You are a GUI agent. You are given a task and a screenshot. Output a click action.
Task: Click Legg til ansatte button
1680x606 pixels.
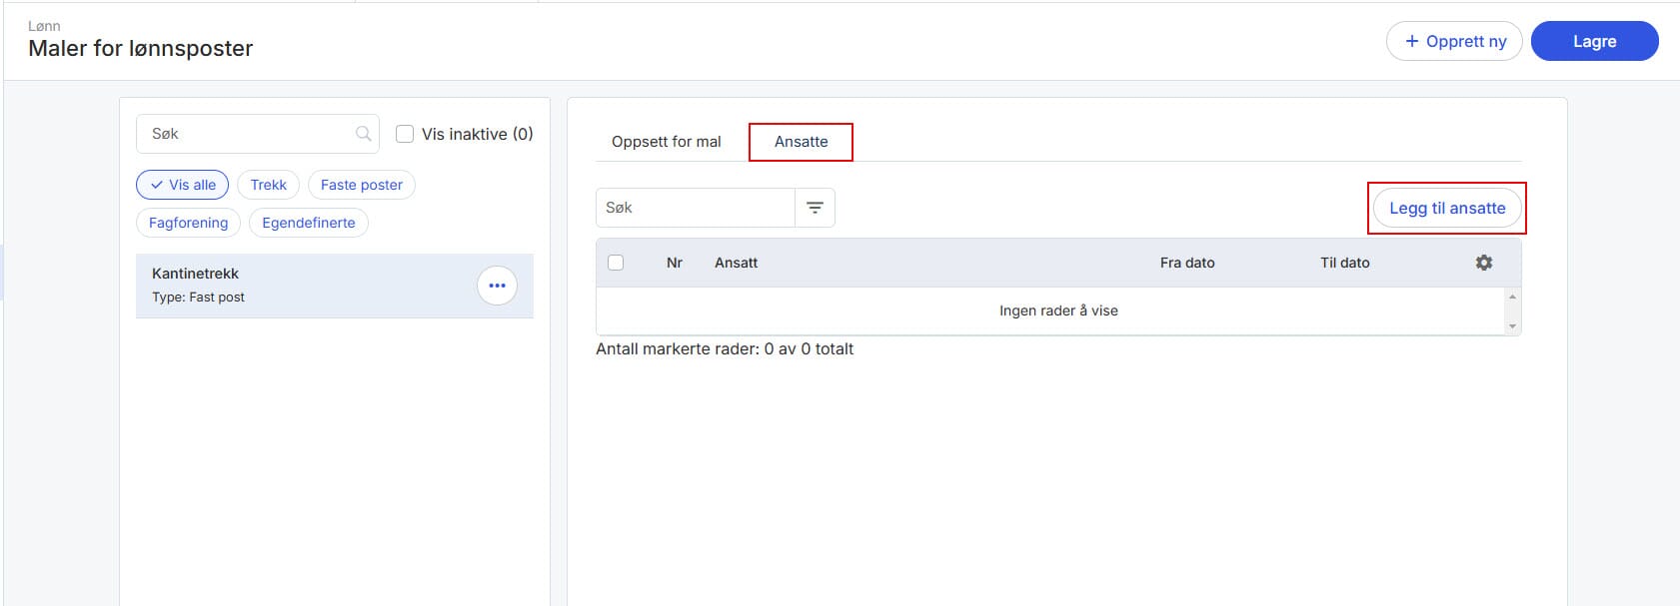click(1446, 208)
